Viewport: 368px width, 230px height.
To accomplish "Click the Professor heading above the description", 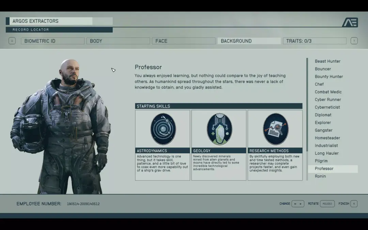I will coord(148,67).
